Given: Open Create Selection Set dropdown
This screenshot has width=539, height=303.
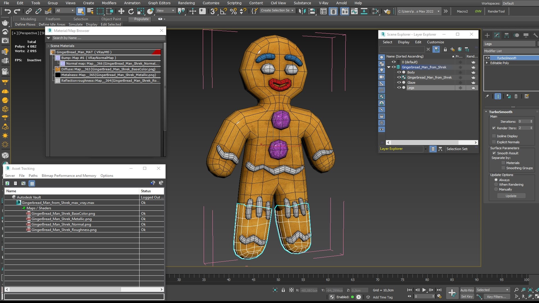Looking at the screenshot, I should pos(277,10).
